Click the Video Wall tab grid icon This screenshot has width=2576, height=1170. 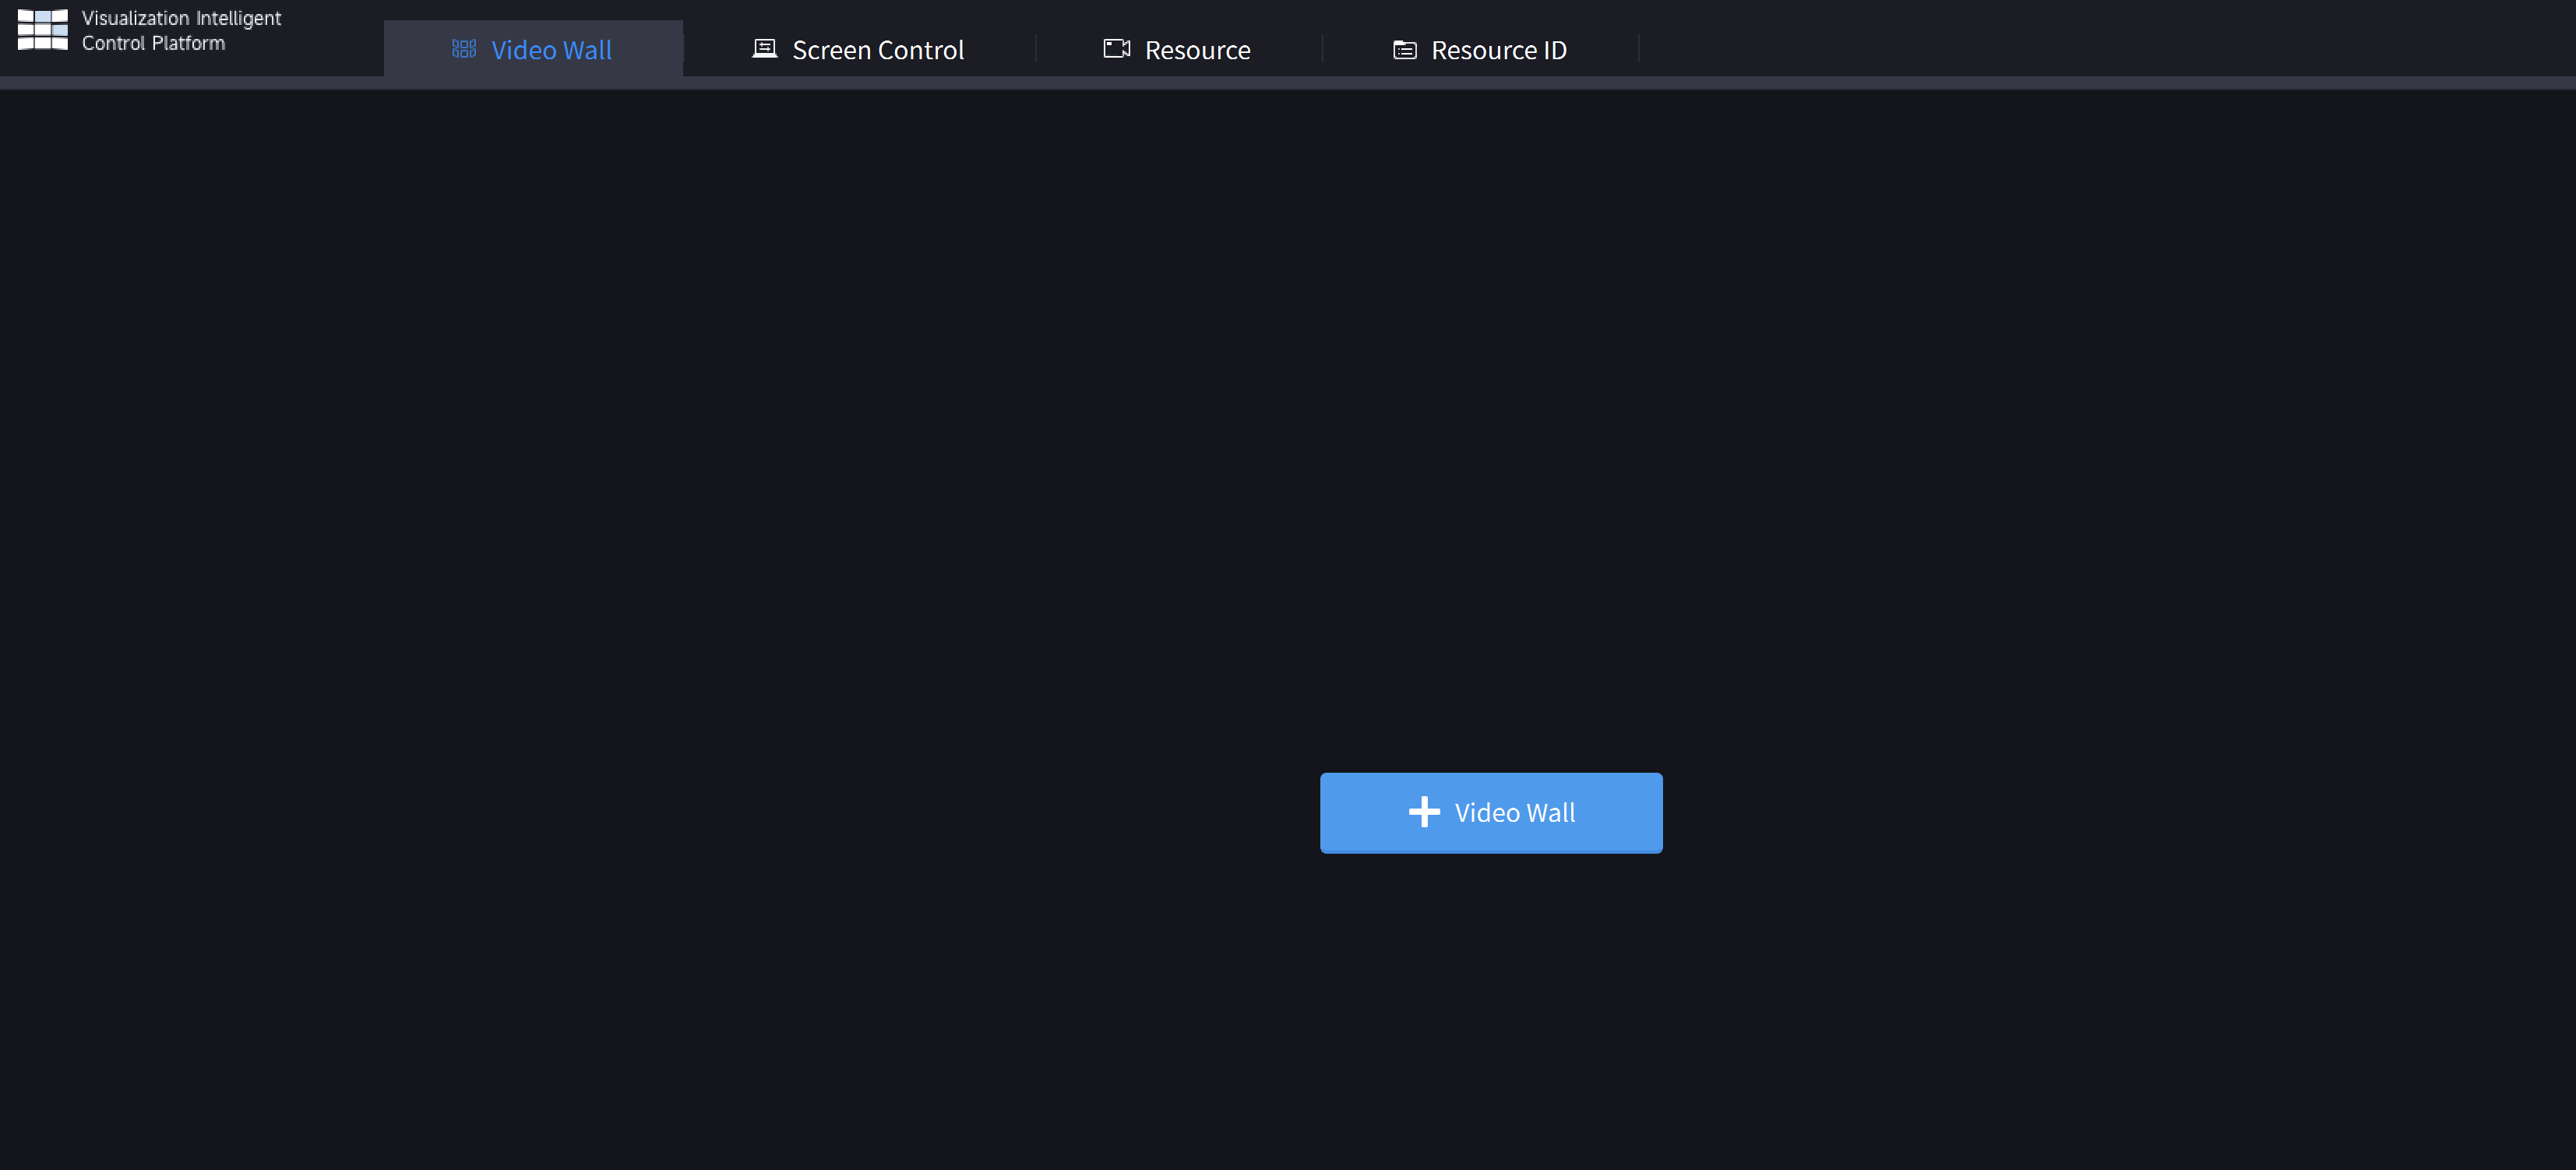coord(464,49)
